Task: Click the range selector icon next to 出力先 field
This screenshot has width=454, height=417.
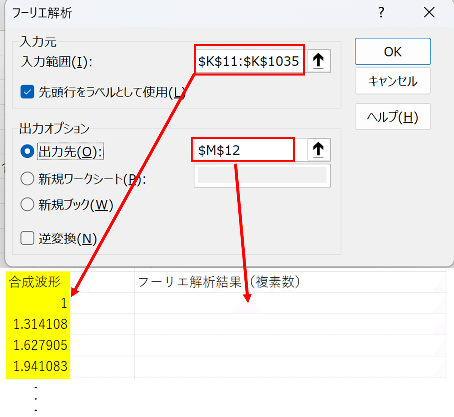Action: coord(318,149)
